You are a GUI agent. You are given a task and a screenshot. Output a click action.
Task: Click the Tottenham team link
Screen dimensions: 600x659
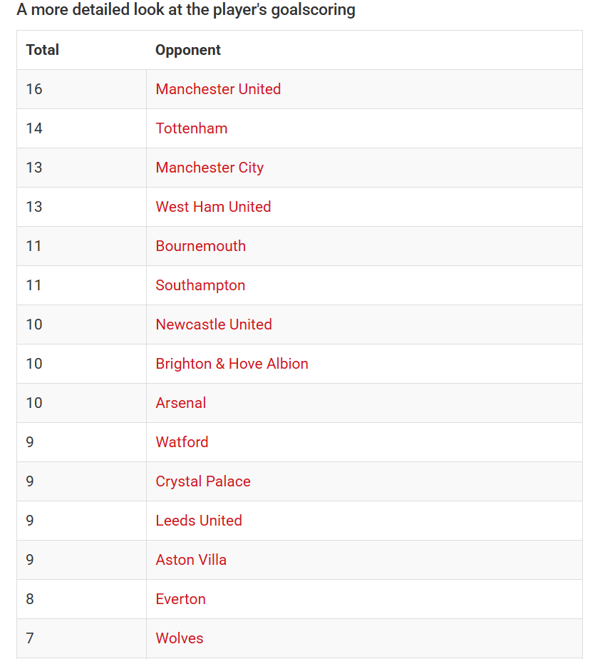click(192, 128)
